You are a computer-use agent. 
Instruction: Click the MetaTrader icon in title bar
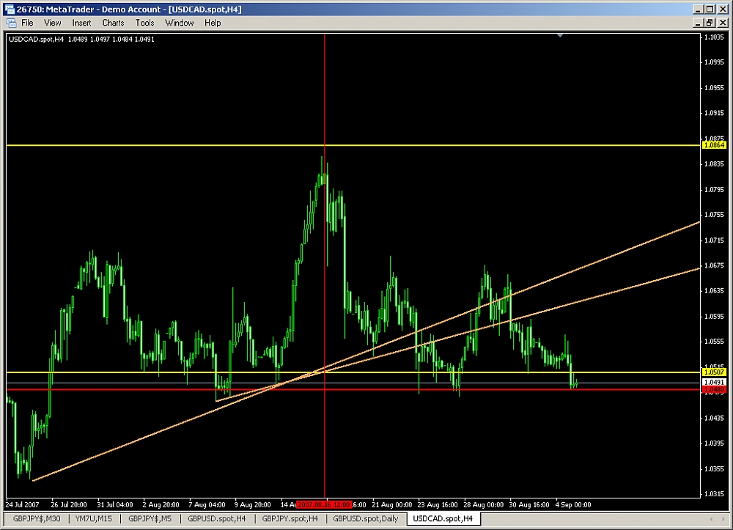tap(10, 10)
